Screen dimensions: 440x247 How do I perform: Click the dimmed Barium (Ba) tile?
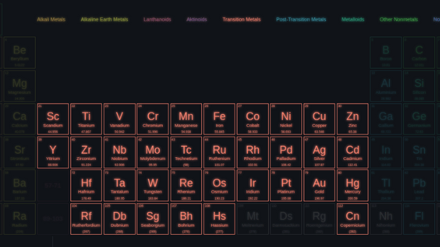[20, 185]
